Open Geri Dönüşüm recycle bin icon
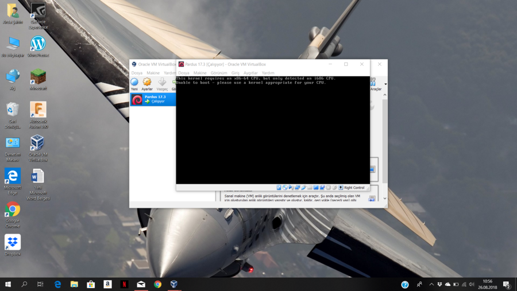This screenshot has width=517, height=291. tap(13, 115)
